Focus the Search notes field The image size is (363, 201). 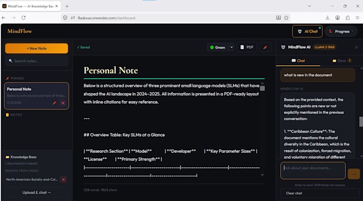tap(37, 61)
